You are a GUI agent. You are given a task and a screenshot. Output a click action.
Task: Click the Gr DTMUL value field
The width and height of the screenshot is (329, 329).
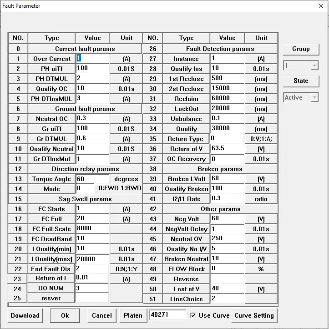pyautogui.click(x=92, y=138)
